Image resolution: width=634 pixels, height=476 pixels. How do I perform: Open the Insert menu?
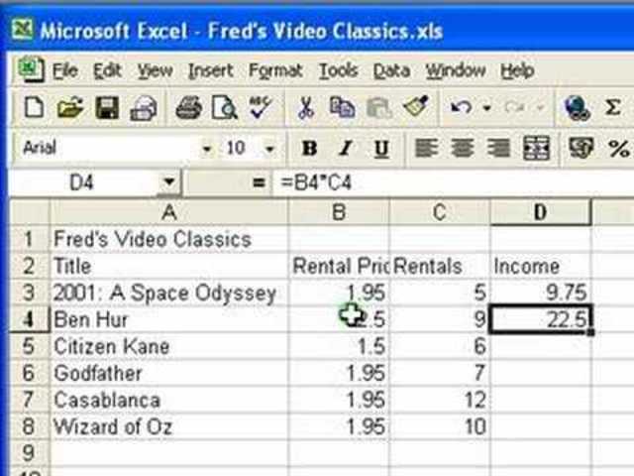(211, 71)
